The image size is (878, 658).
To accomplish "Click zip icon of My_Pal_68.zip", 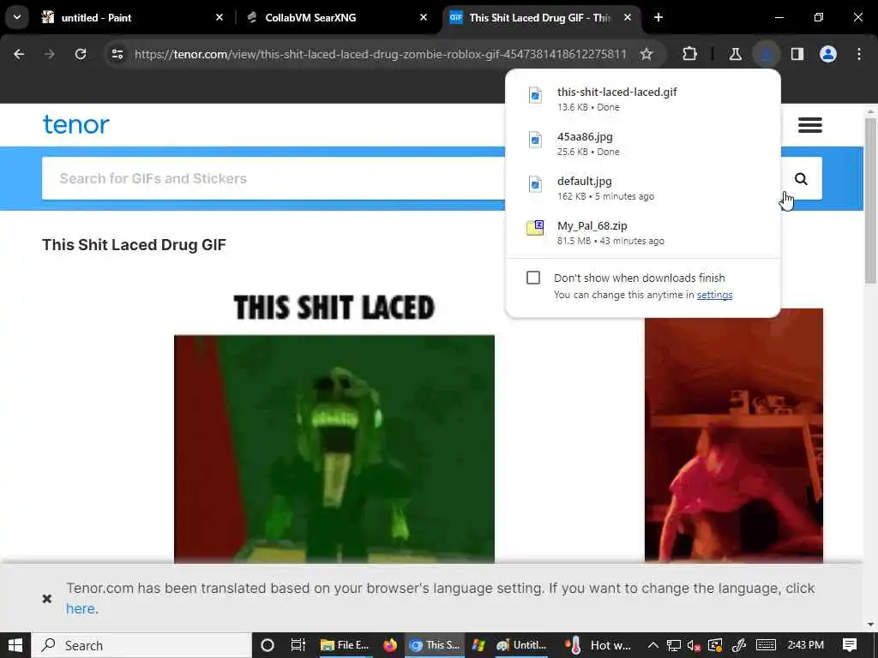I will click(535, 228).
